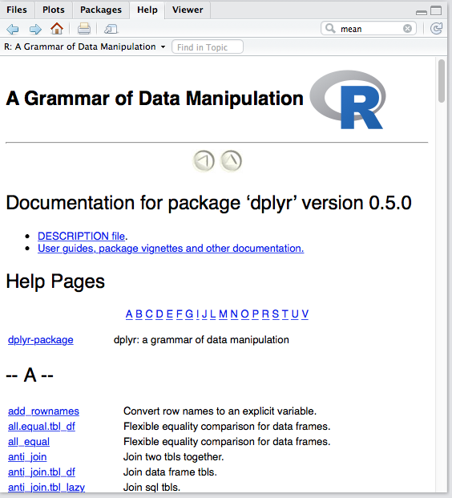Switch to the Plots tab
Screen dimensions: 452x498
tap(54, 10)
